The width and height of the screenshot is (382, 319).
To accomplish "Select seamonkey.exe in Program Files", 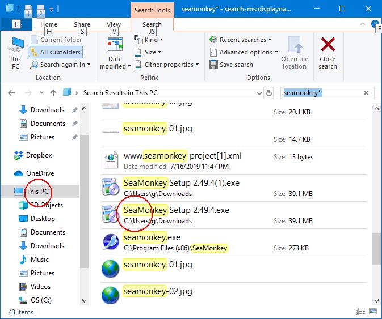I will point(234,243).
